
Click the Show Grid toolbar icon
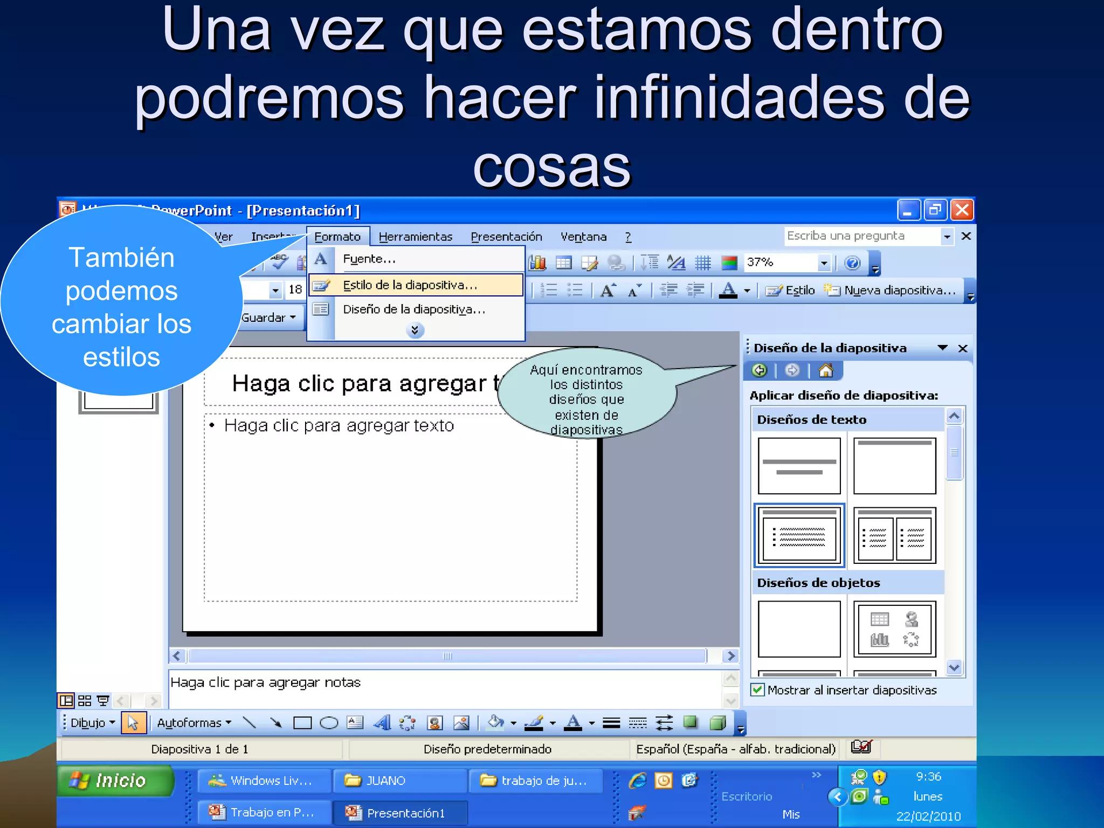tap(703, 263)
